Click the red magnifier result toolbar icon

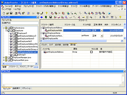(x=92, y=13)
